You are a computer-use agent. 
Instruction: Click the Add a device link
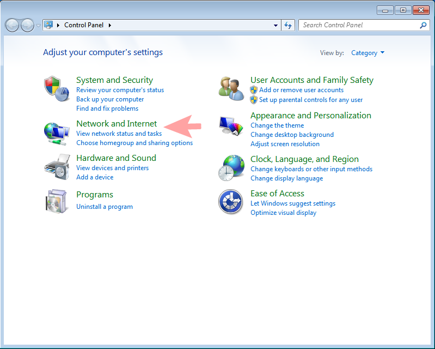pyautogui.click(x=95, y=177)
